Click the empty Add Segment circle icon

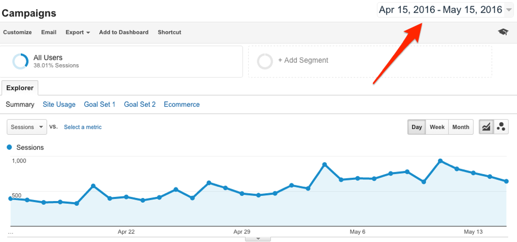[x=265, y=62]
